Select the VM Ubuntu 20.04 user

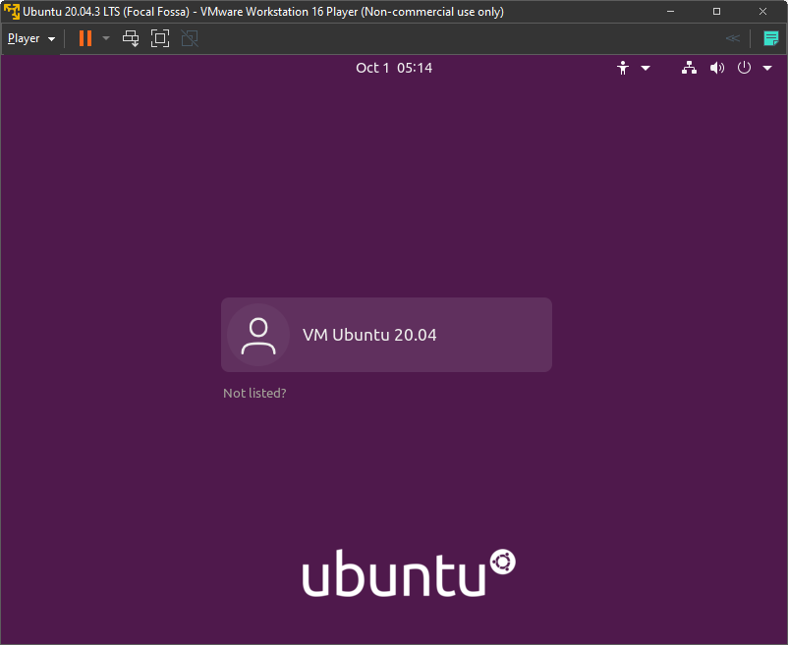point(386,335)
